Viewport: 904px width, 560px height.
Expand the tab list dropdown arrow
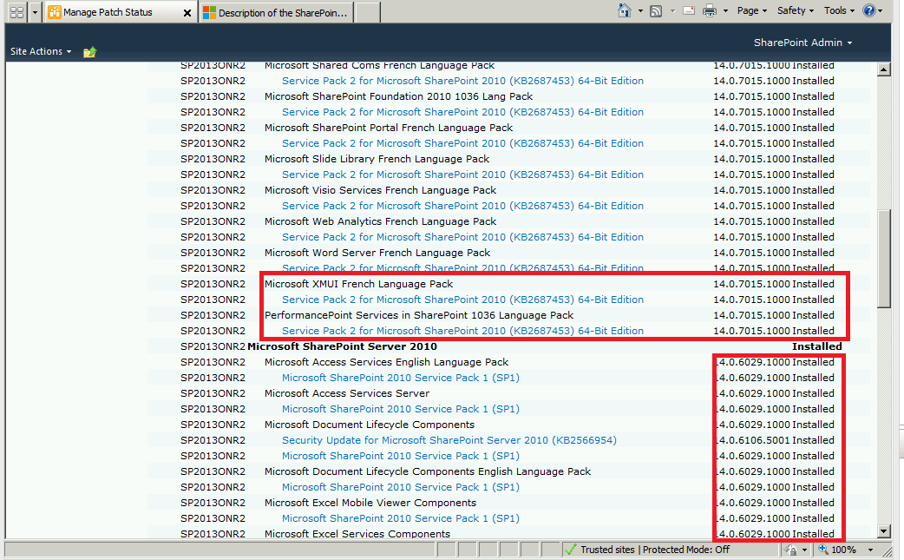36,12
